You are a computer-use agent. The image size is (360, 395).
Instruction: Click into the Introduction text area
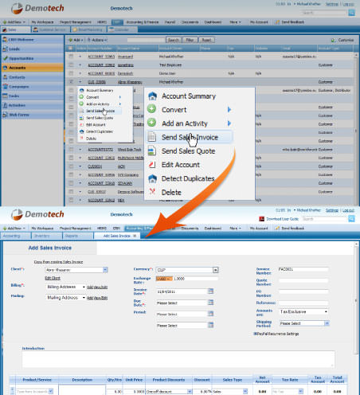click(x=178, y=359)
